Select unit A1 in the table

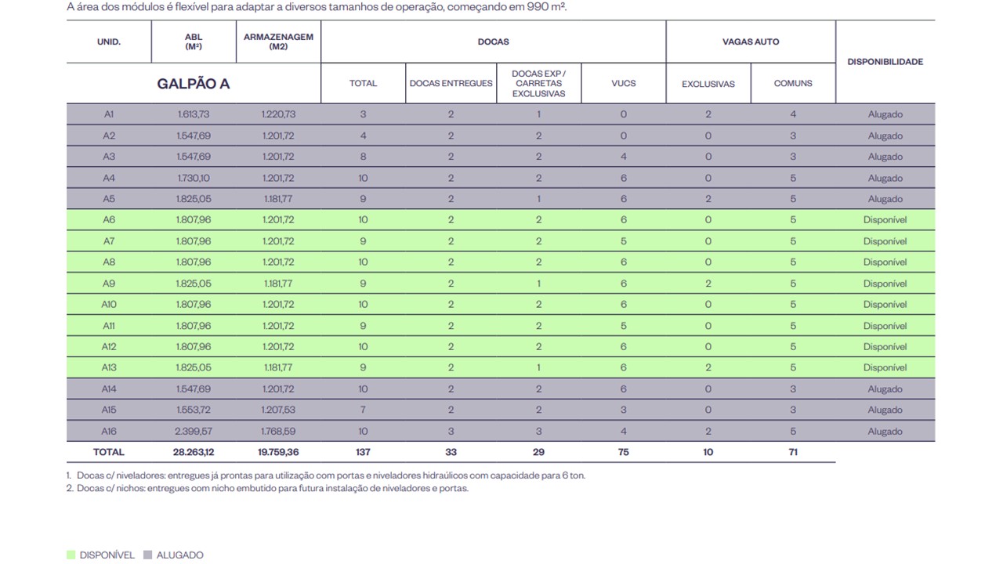(x=109, y=114)
